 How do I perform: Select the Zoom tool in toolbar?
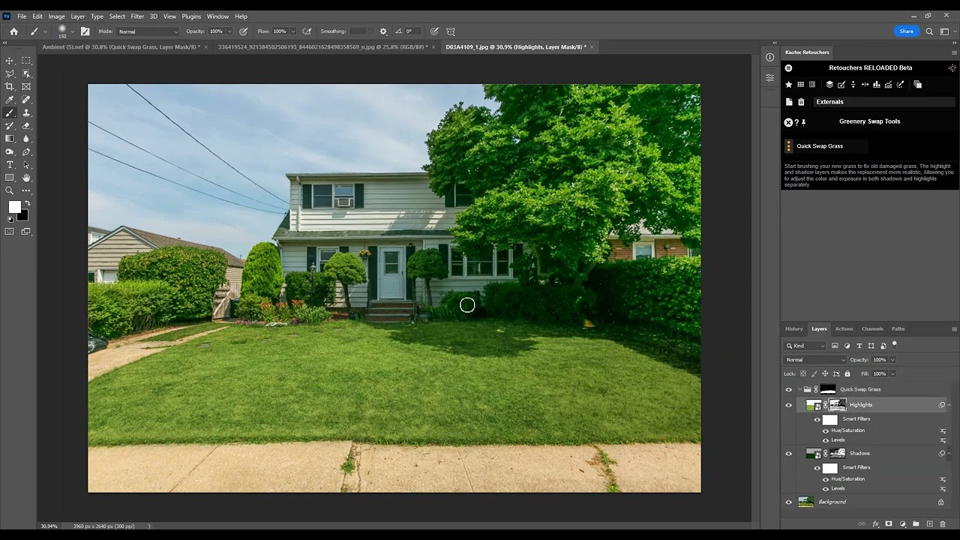tap(10, 191)
